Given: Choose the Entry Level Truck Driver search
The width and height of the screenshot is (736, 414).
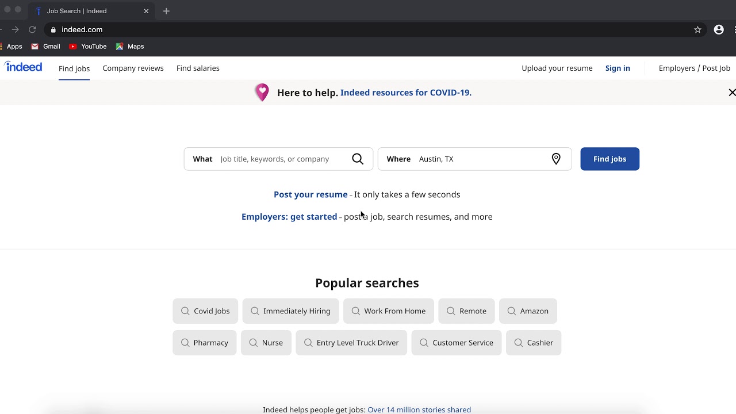Looking at the screenshot, I should tap(351, 343).
